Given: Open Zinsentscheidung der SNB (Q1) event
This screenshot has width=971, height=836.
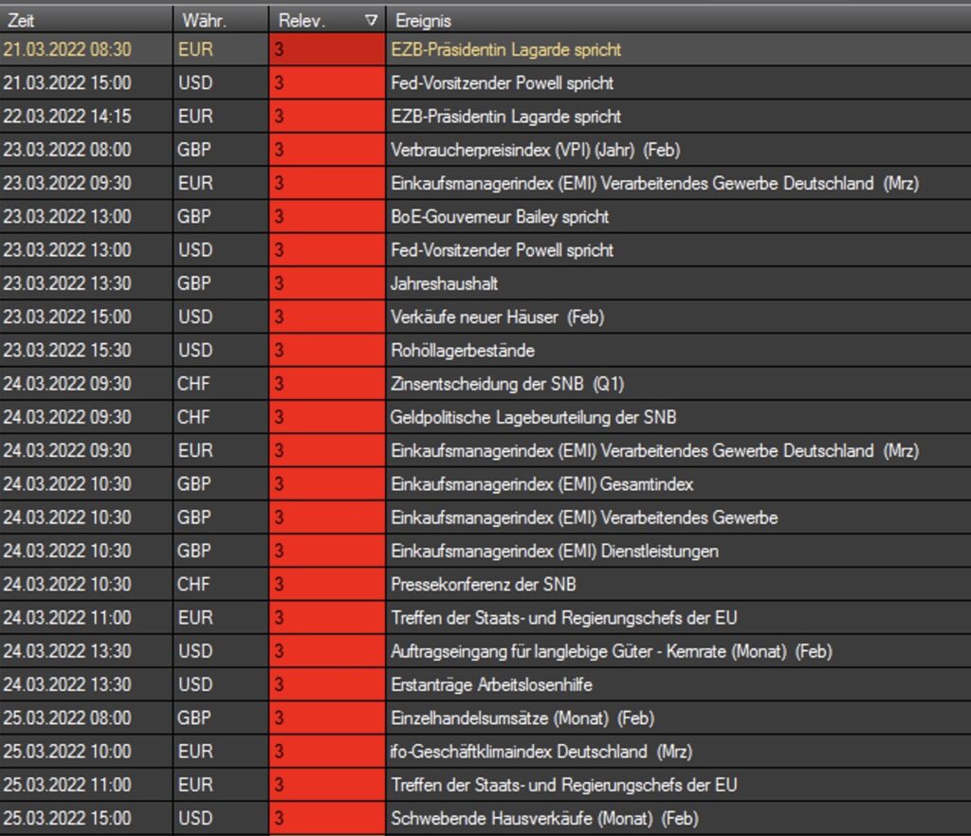Looking at the screenshot, I should (507, 384).
